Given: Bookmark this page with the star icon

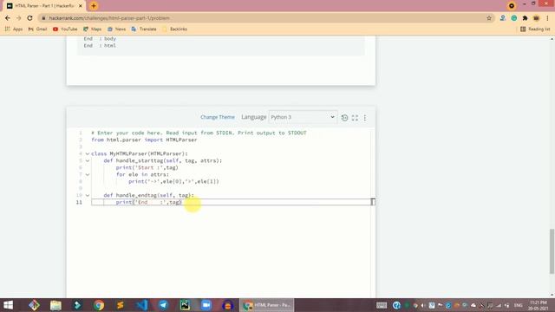Looking at the screenshot, I should (x=489, y=18).
